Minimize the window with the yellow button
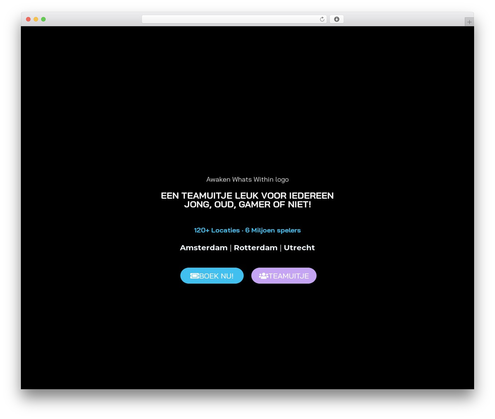The image size is (495, 419). point(36,19)
